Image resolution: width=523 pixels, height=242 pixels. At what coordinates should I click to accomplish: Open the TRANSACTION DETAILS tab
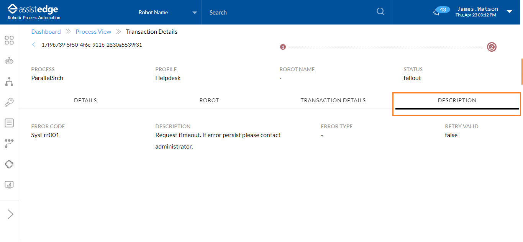click(333, 100)
